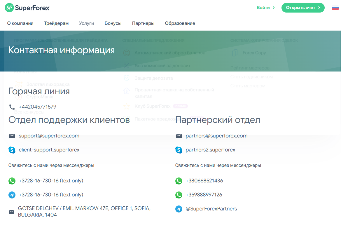Image resolution: width=341 pixels, height=244 pixels.
Task: Click the GOTSE DELCHEV Sofia office address text
Action: point(84,212)
